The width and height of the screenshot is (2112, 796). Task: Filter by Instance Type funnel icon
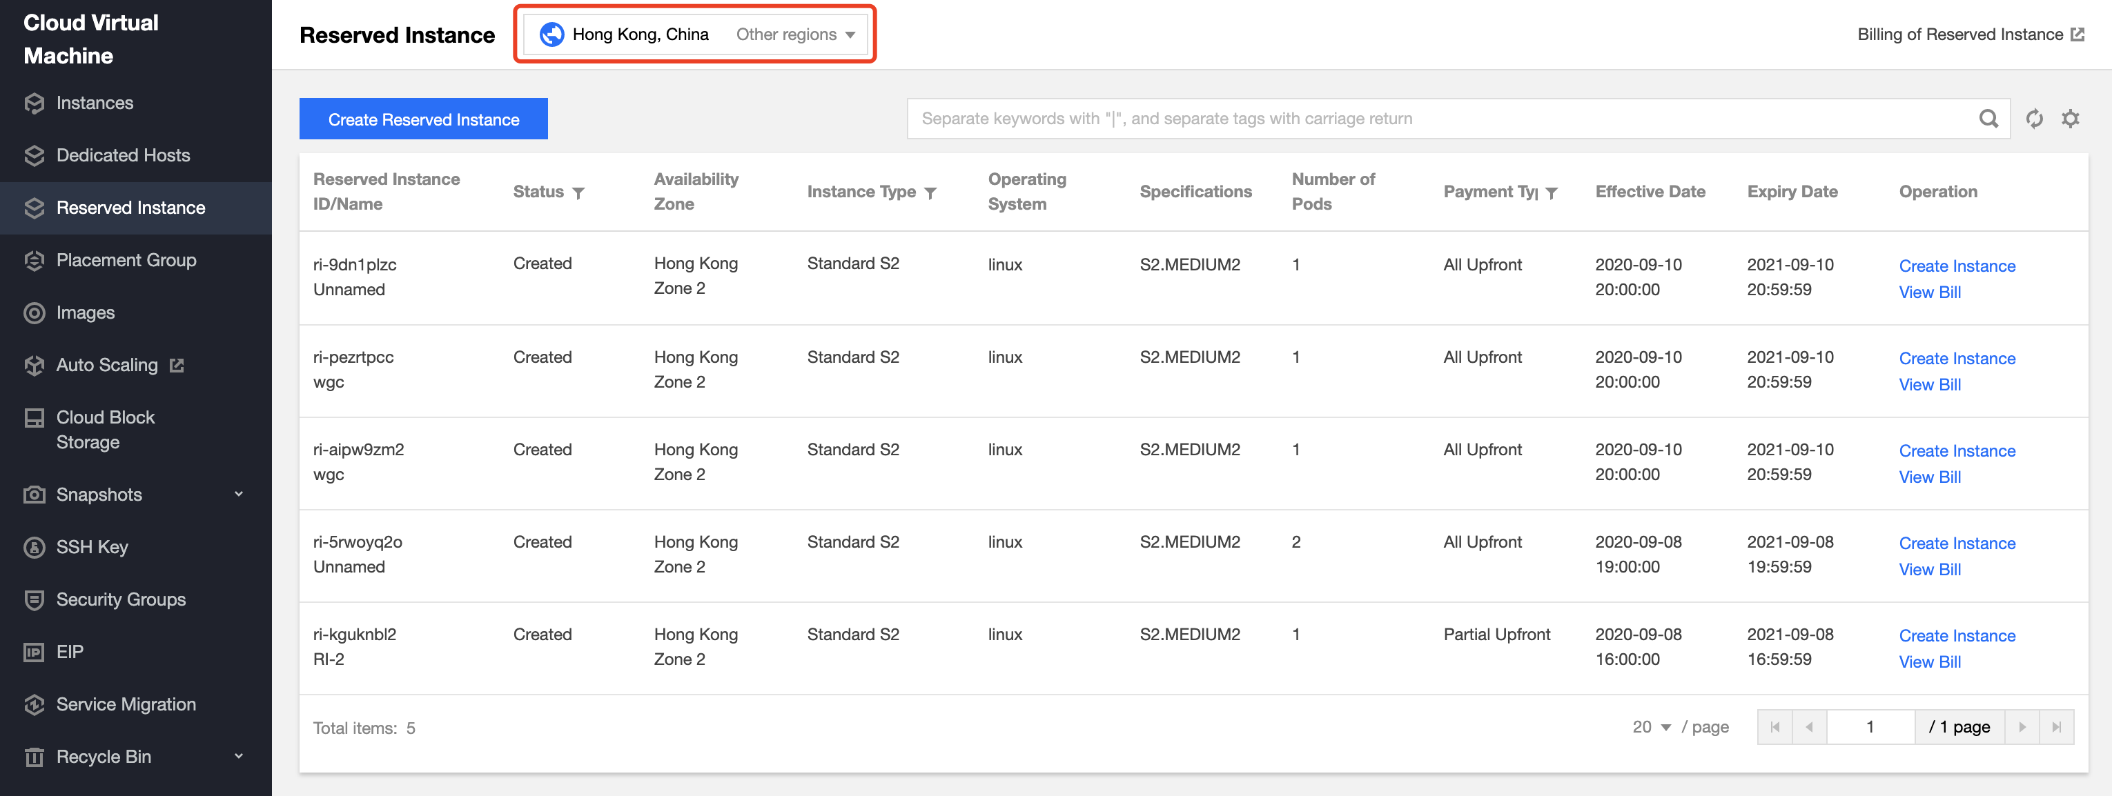[x=930, y=192]
